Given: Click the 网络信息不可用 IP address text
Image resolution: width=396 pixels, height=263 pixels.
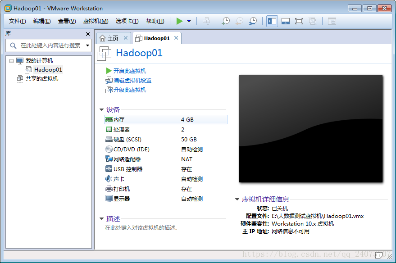Looking at the screenshot, I should (291, 231).
